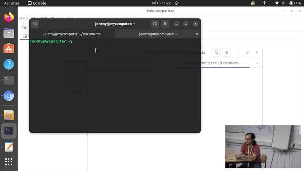Show the applications grid
The width and height of the screenshot is (304, 171).
[x=9, y=161]
